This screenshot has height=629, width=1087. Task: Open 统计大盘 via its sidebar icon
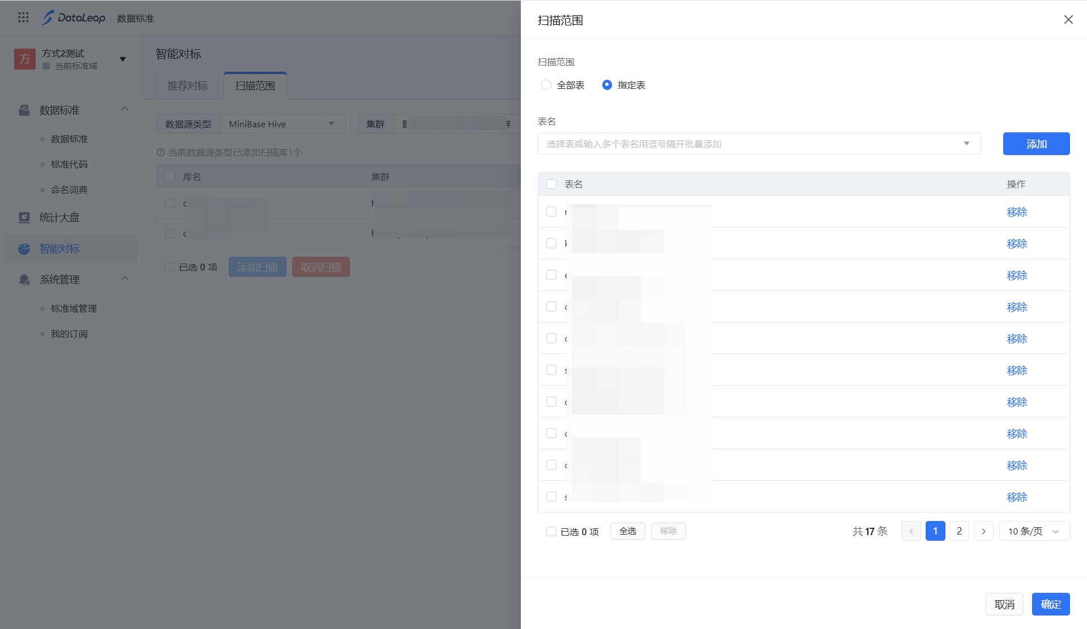tap(24, 218)
